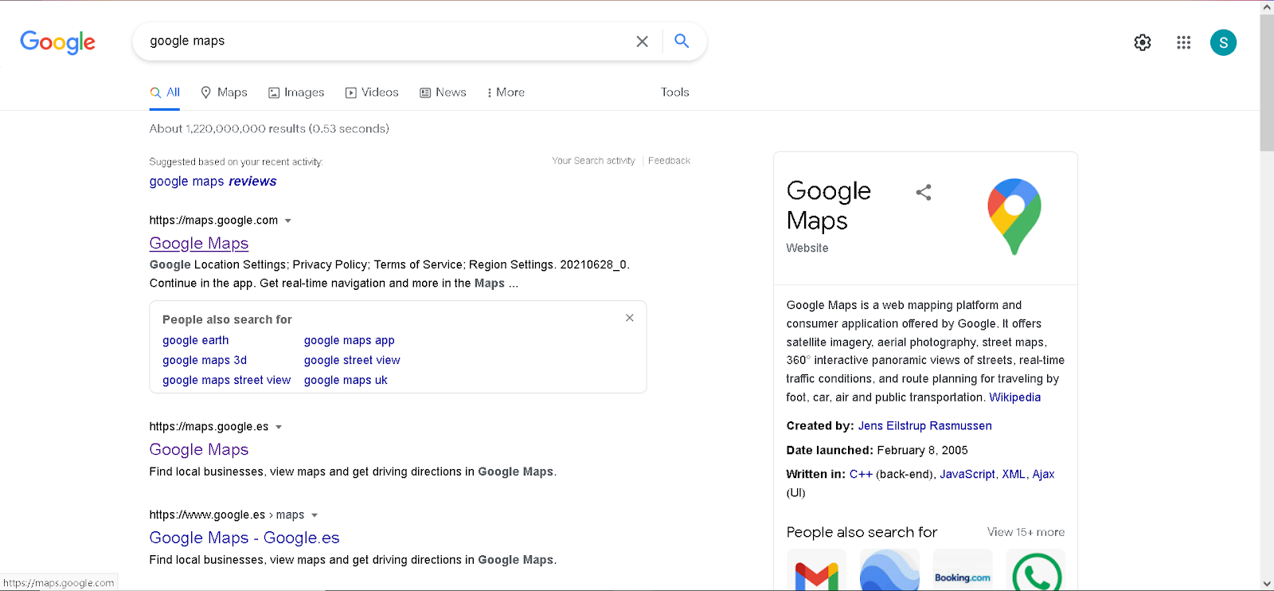1274x591 pixels.
Task: Open the Google Maps - Google.es result
Action: pos(244,538)
